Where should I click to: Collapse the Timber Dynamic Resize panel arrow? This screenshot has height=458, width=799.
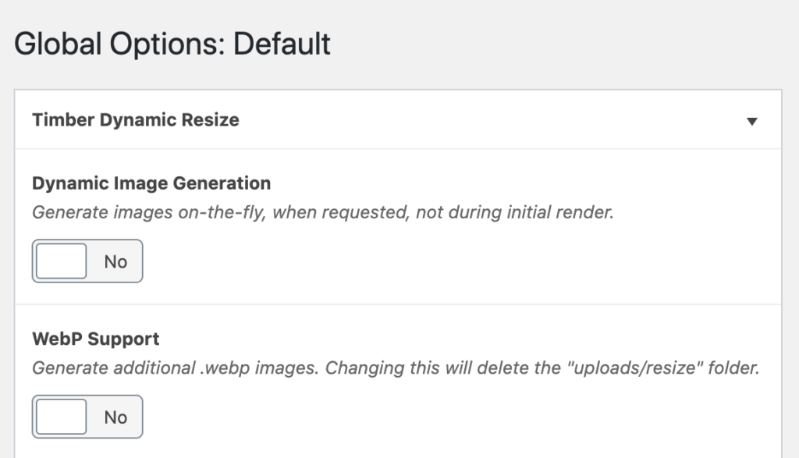(x=752, y=121)
